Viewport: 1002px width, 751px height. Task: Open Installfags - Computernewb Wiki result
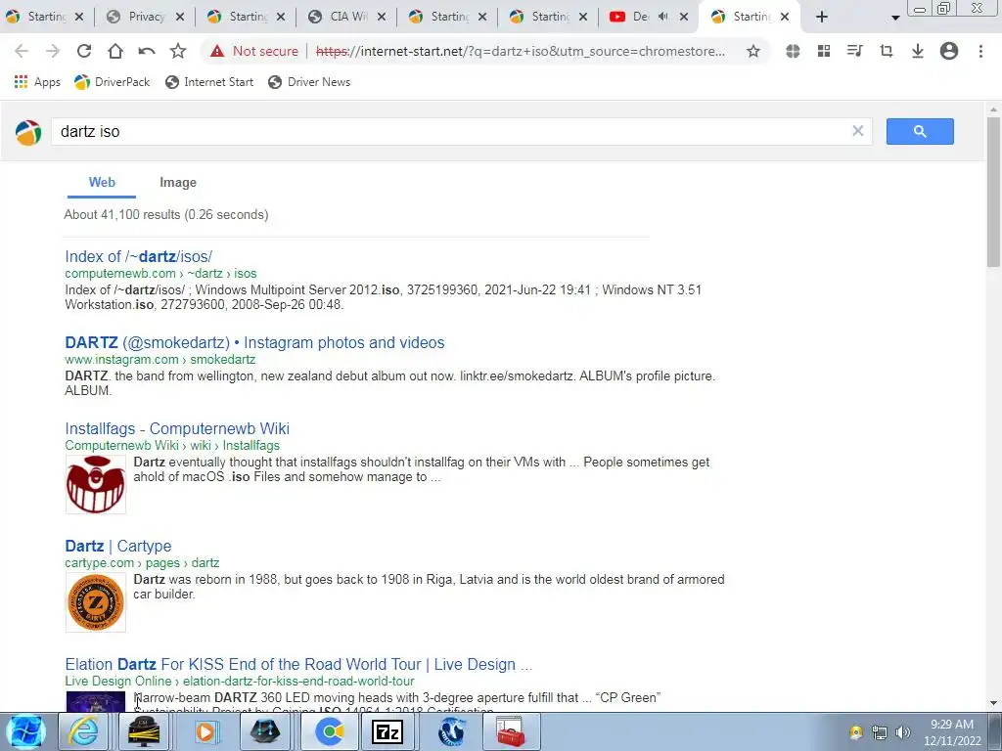point(177,428)
